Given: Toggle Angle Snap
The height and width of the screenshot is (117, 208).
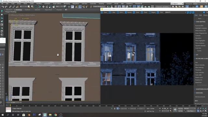Looking at the screenshot, I should (80, 6).
